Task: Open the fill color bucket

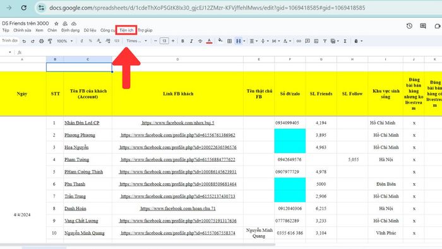Action: point(220,41)
